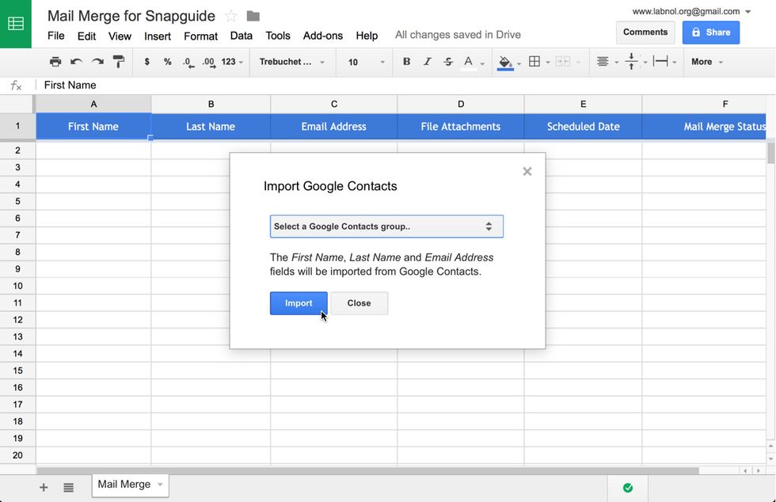Select the text color swatch
The image size is (776, 502).
pos(470,62)
